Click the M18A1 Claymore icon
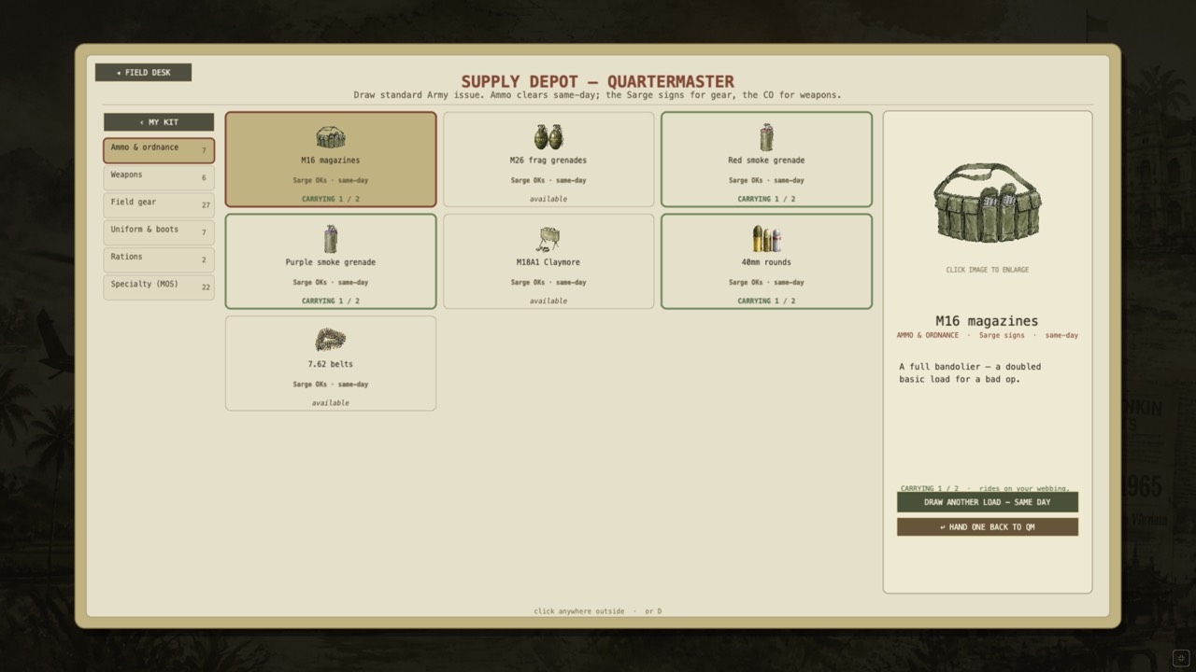 pyautogui.click(x=548, y=239)
